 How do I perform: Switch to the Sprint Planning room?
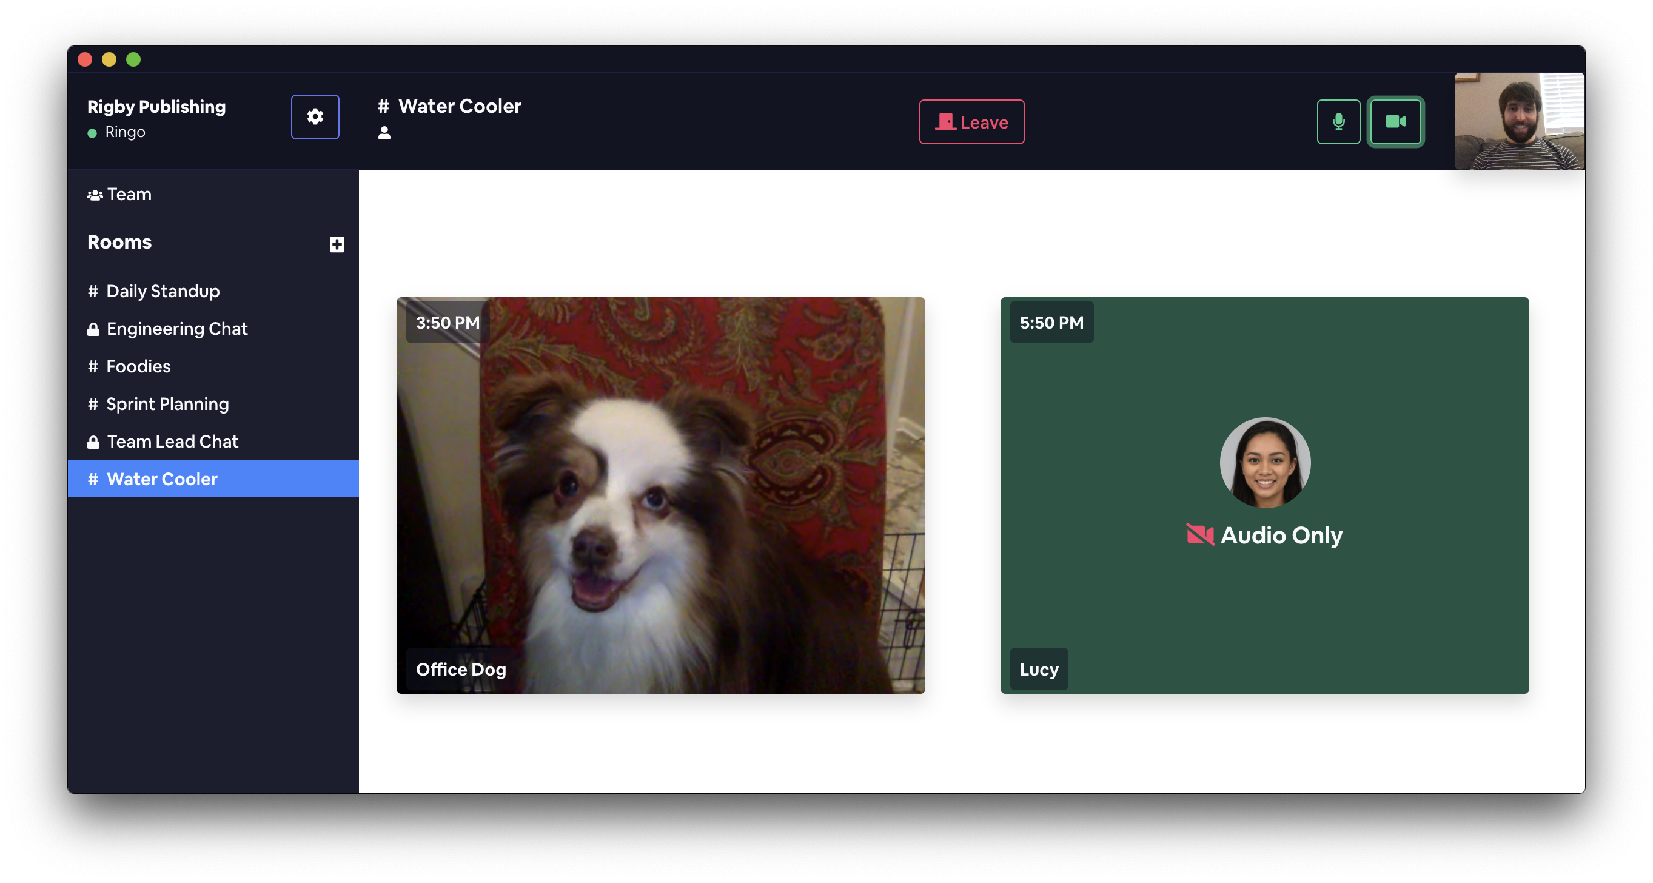point(167,405)
